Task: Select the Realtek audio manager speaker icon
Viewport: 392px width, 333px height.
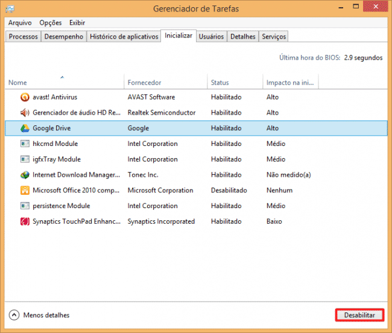Action: [25, 113]
